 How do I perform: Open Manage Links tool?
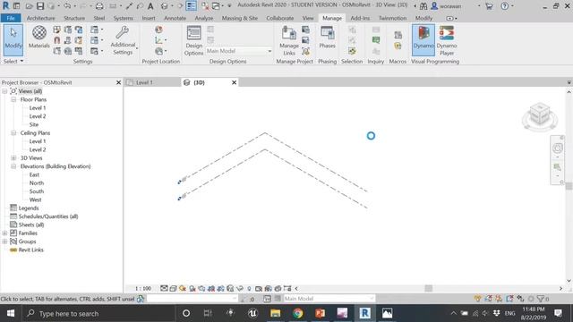289,40
